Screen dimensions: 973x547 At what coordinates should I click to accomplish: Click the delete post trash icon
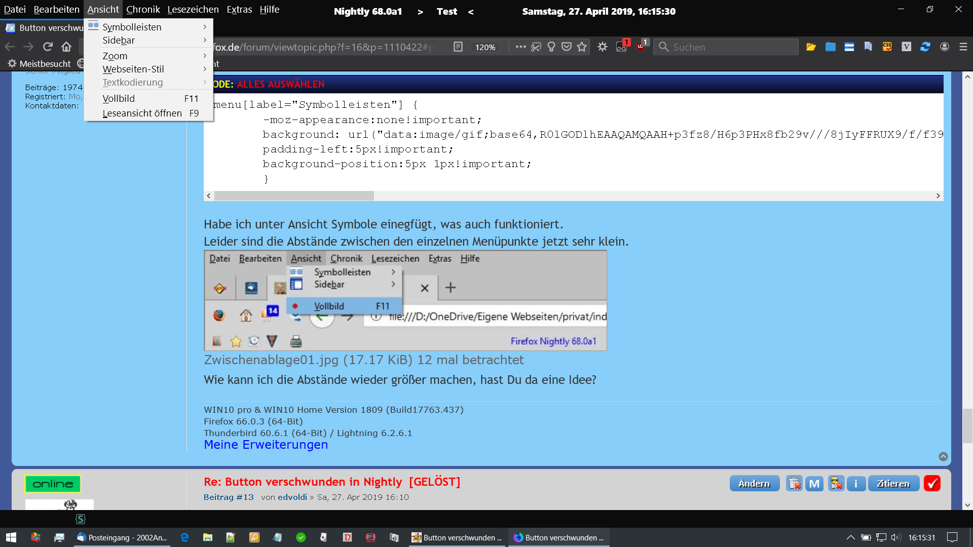click(794, 484)
